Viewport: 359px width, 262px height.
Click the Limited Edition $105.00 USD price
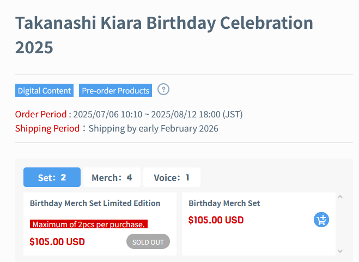tap(57, 242)
